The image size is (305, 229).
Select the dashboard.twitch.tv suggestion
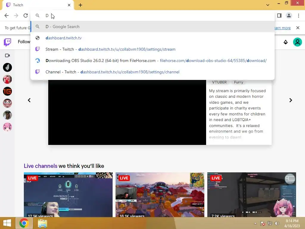pos(153,38)
